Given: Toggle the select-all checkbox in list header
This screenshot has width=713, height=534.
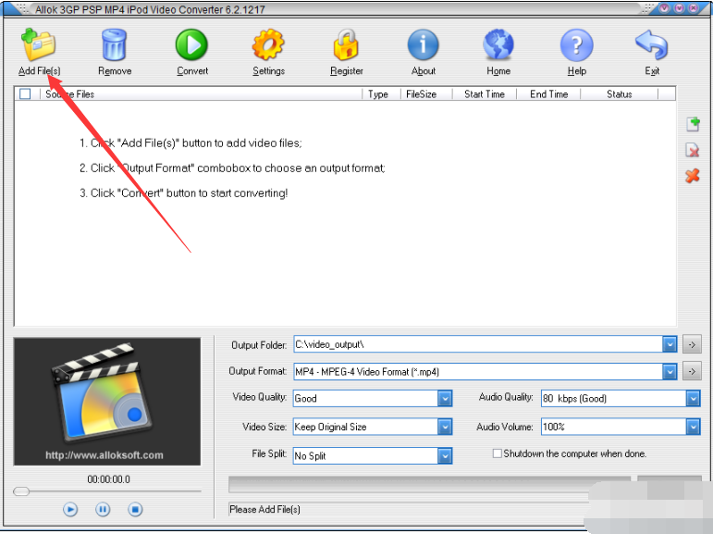Looking at the screenshot, I should (x=25, y=93).
